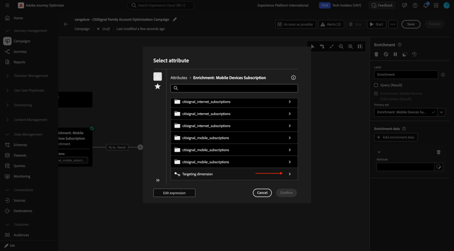
Task: Delete the Enrichment activity with the trash icon
Action: [x=377, y=54]
